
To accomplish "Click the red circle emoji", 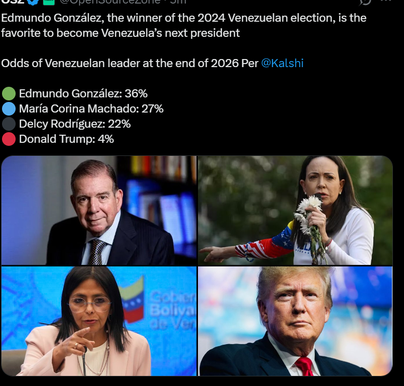I will [9, 139].
